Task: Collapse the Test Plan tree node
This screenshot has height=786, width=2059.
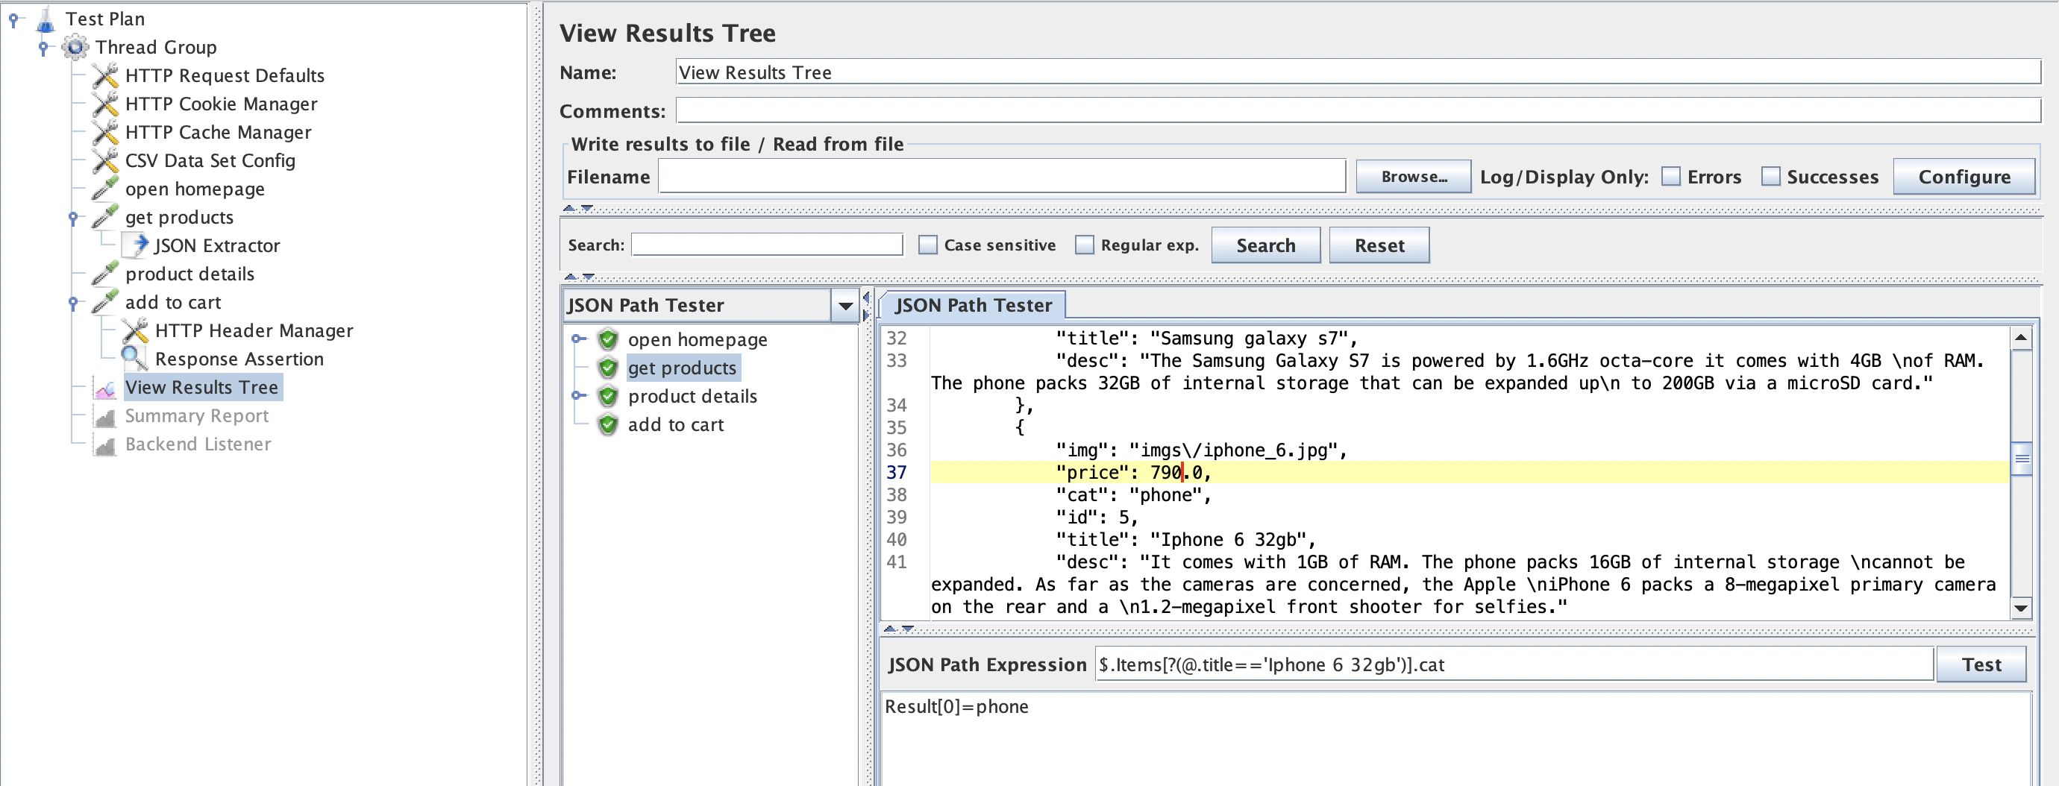Action: pyautogui.click(x=13, y=19)
